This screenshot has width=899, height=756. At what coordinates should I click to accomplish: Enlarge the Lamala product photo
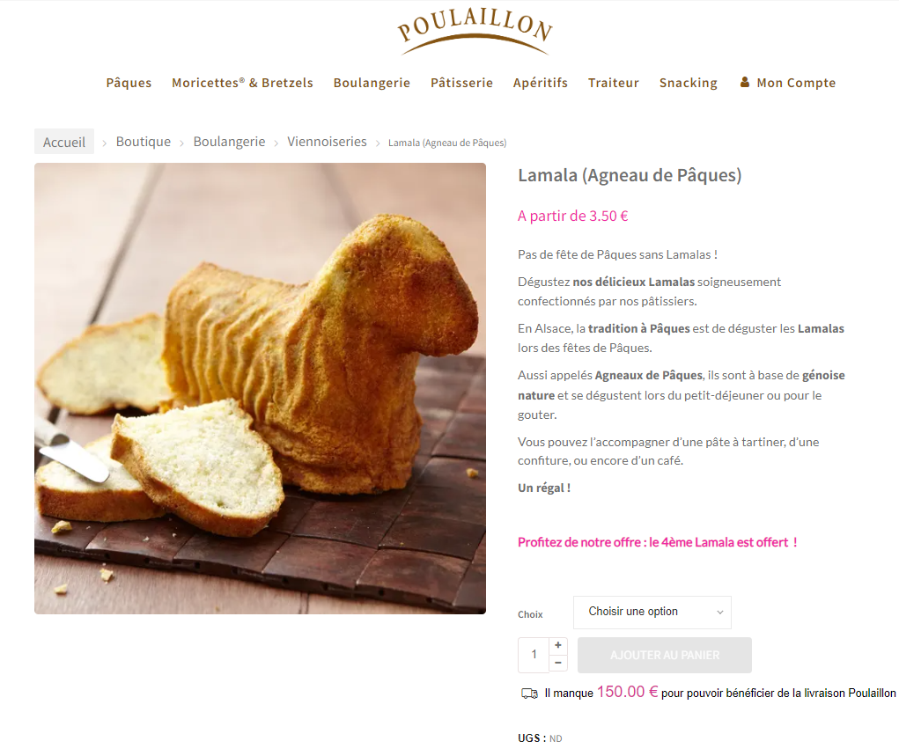pos(261,389)
